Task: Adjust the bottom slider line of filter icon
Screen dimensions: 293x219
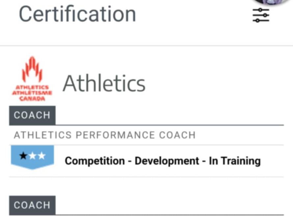Action: click(x=261, y=20)
